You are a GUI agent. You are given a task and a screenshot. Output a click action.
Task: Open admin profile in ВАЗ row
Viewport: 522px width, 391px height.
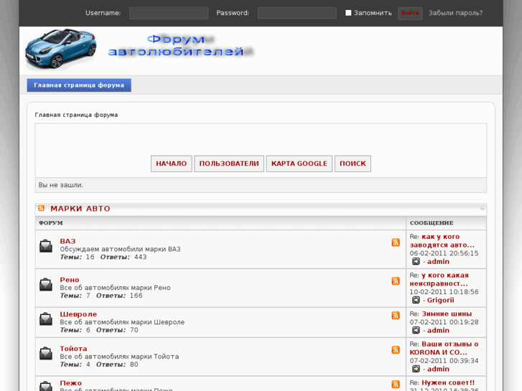click(438, 262)
